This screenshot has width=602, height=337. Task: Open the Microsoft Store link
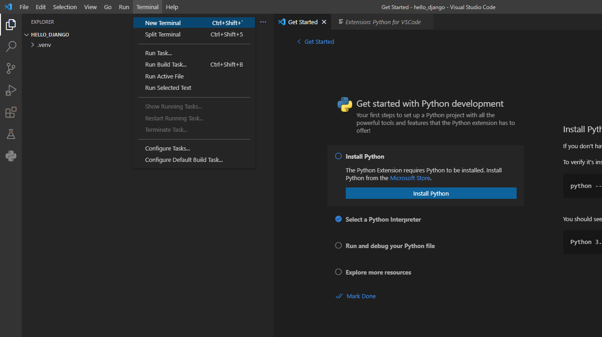click(410, 178)
